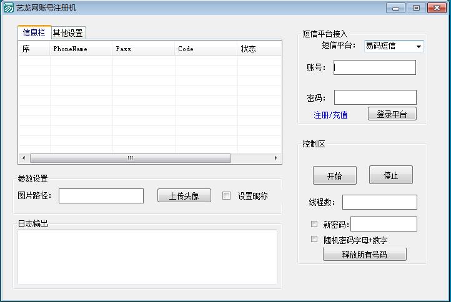Enable 随机密码字母+数字 checkbox
This screenshot has height=302, width=451.
click(314, 239)
